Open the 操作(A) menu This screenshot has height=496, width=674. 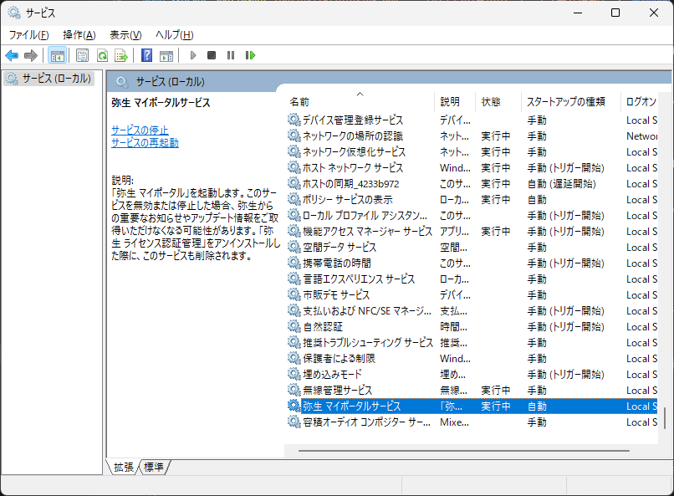tap(79, 35)
